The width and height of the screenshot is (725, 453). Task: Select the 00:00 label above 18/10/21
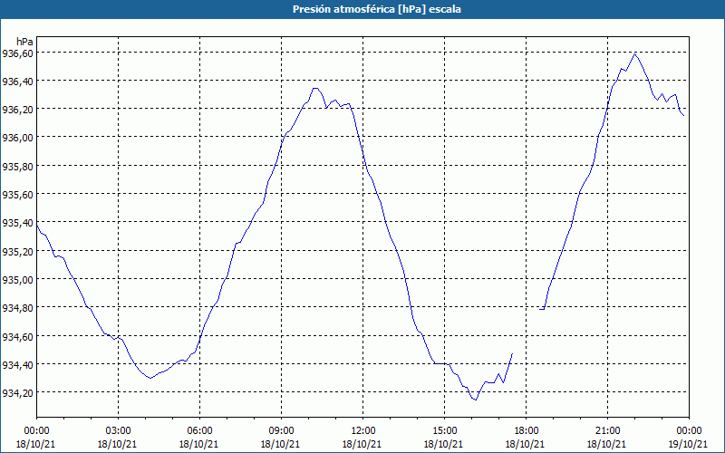coord(36,431)
